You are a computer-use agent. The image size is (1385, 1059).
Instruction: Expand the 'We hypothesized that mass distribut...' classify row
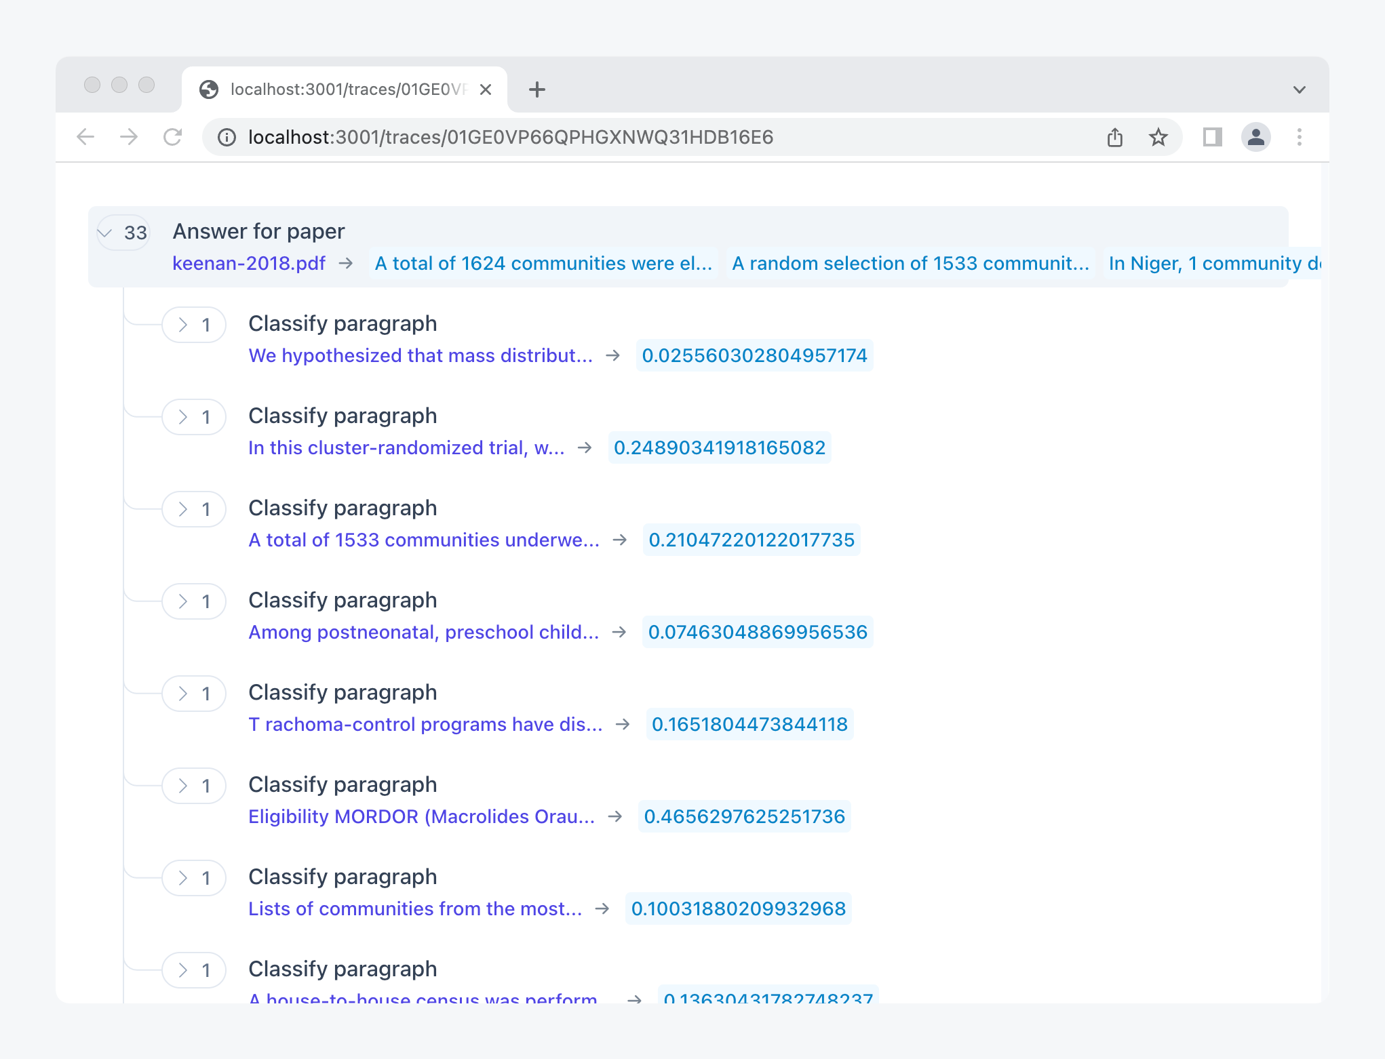(x=194, y=325)
